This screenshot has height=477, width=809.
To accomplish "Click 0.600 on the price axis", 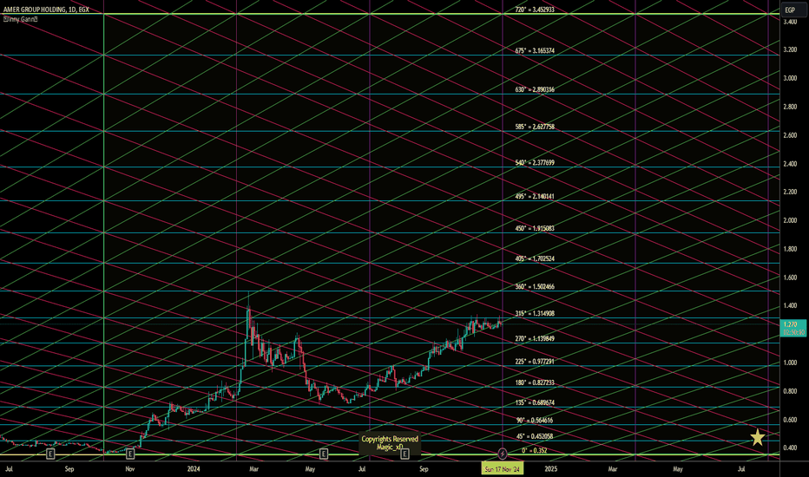I will point(790,420).
